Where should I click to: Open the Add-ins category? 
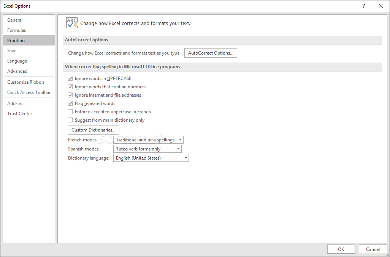(x=29, y=103)
